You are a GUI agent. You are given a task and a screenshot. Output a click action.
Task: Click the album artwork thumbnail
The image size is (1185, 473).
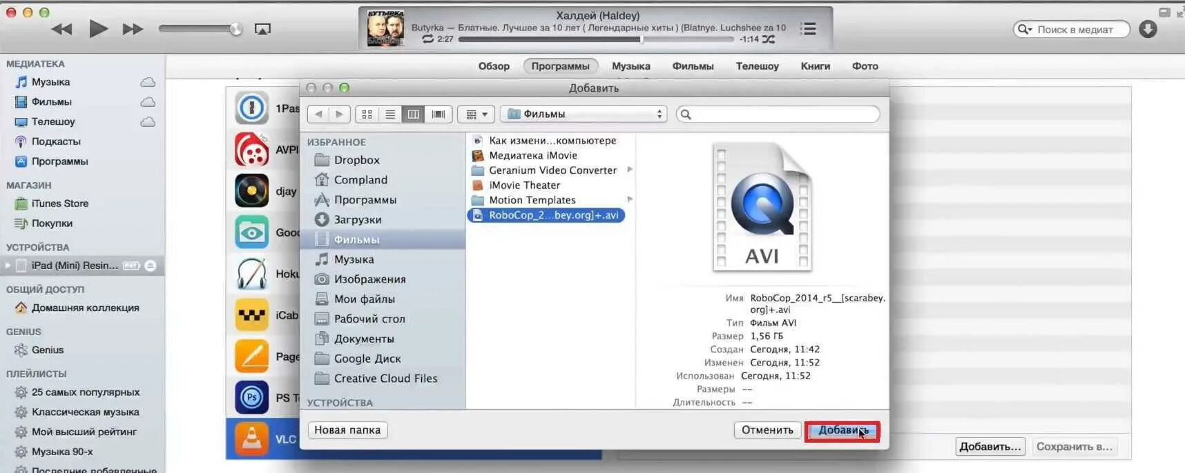[x=385, y=28]
